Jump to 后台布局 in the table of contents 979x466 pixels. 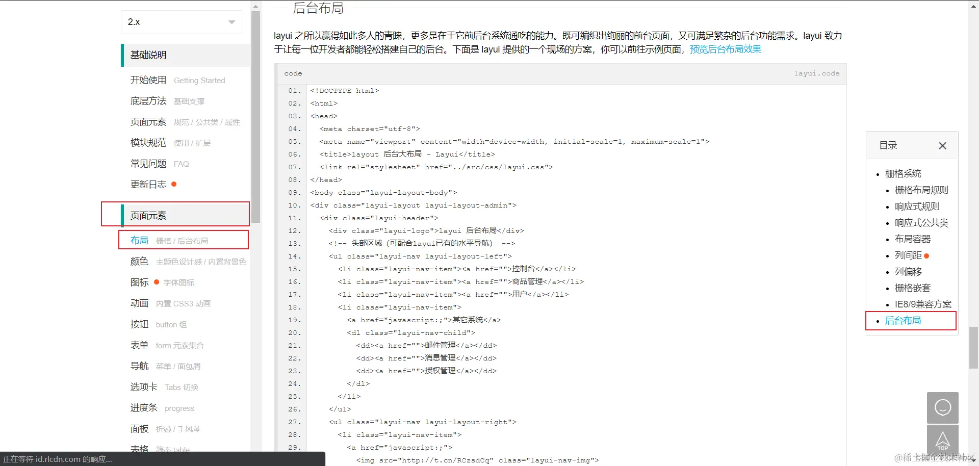click(x=903, y=320)
